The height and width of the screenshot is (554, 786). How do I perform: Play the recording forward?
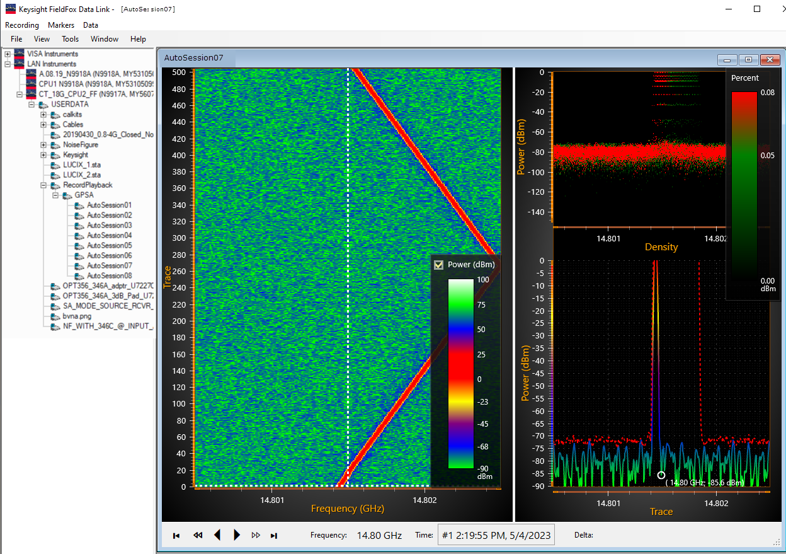click(x=237, y=535)
